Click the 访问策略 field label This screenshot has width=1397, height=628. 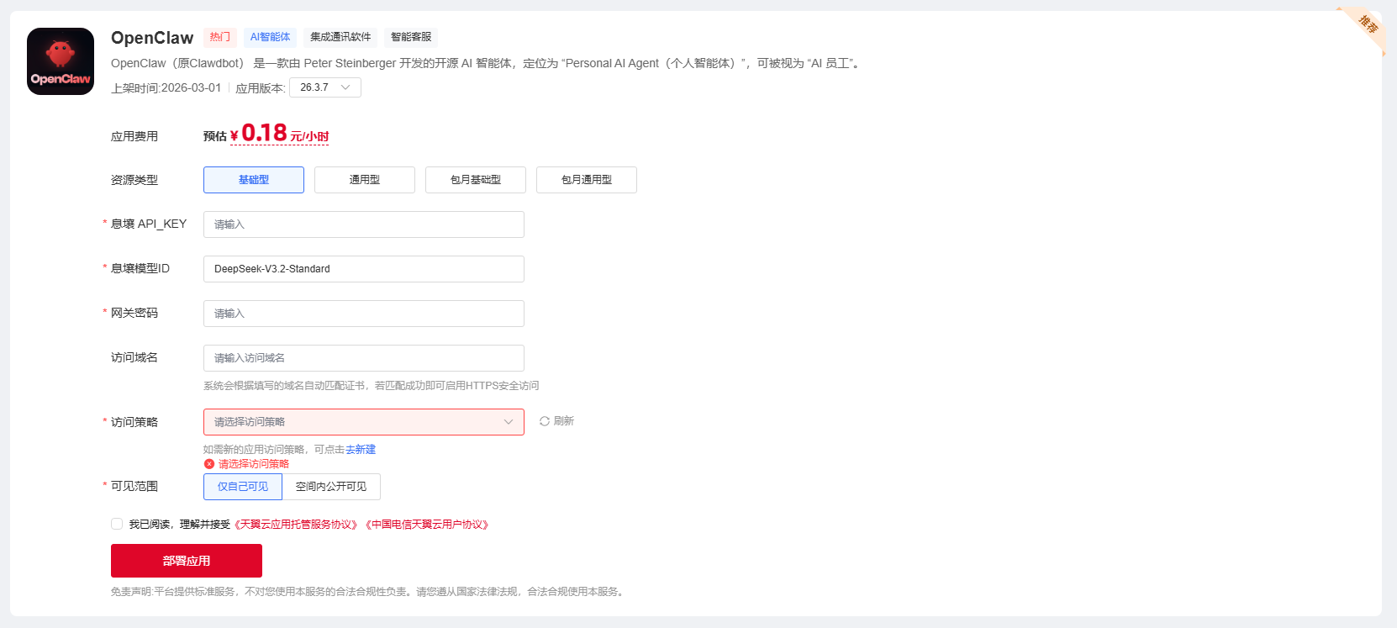click(134, 422)
